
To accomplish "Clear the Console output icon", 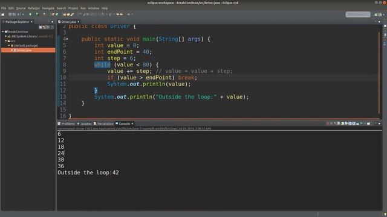I will coord(339,124).
